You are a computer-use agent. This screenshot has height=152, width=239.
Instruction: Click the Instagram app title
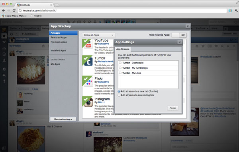coord(102,99)
